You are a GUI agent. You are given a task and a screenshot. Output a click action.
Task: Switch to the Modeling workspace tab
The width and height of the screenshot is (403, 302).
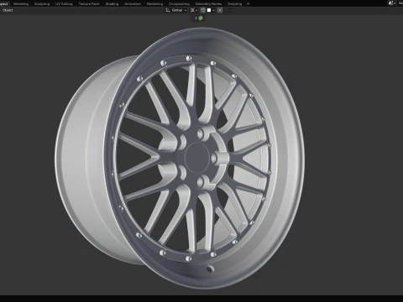(21, 4)
